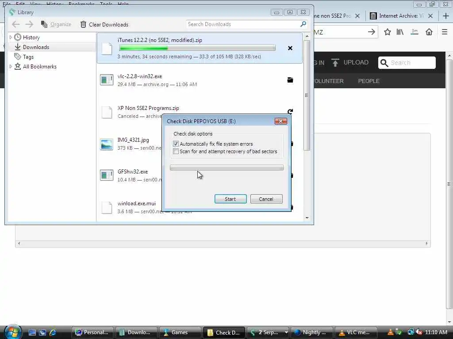The height and width of the screenshot is (339, 453).
Task: Expand the 2 Serp taskbar group
Action: tap(286, 332)
